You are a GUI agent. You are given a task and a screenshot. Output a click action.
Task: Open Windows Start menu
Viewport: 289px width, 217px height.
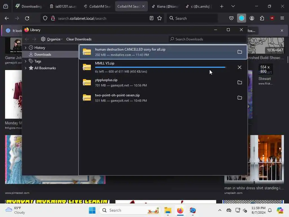click(92, 210)
